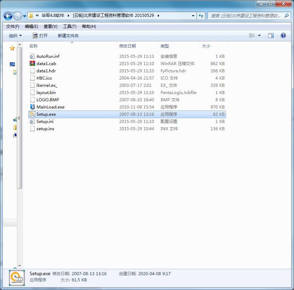Open the 查看(V) menu
The width and height of the screenshot is (294, 290).
click(x=50, y=27)
